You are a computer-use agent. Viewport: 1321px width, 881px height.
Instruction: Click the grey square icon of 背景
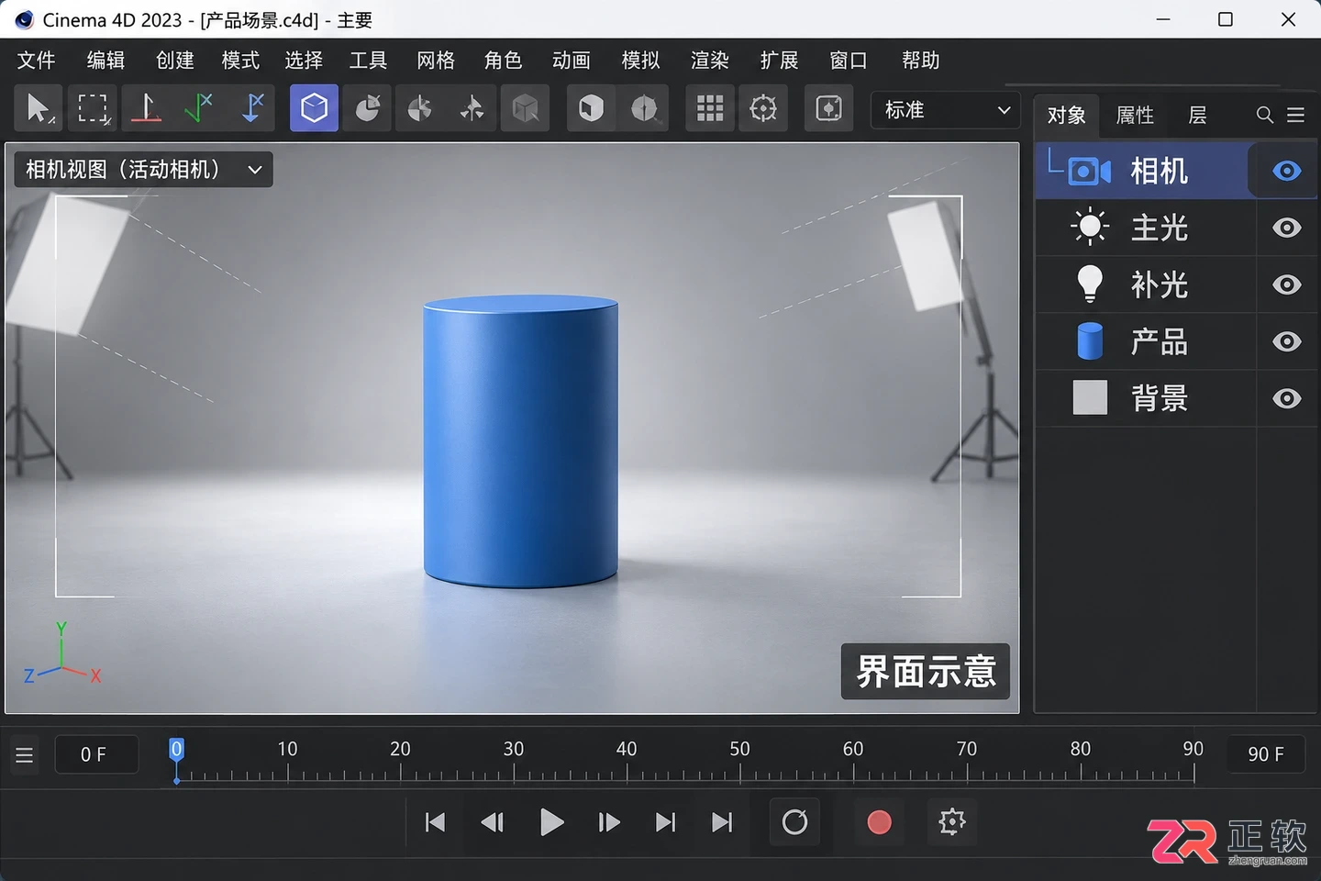pos(1090,397)
